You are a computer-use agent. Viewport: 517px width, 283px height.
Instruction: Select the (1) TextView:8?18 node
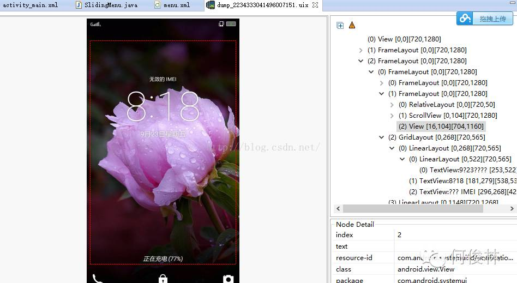pyautogui.click(x=462, y=180)
